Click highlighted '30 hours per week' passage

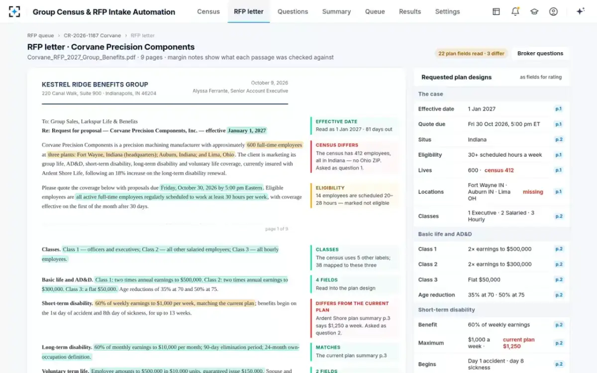pyautogui.click(x=172, y=197)
